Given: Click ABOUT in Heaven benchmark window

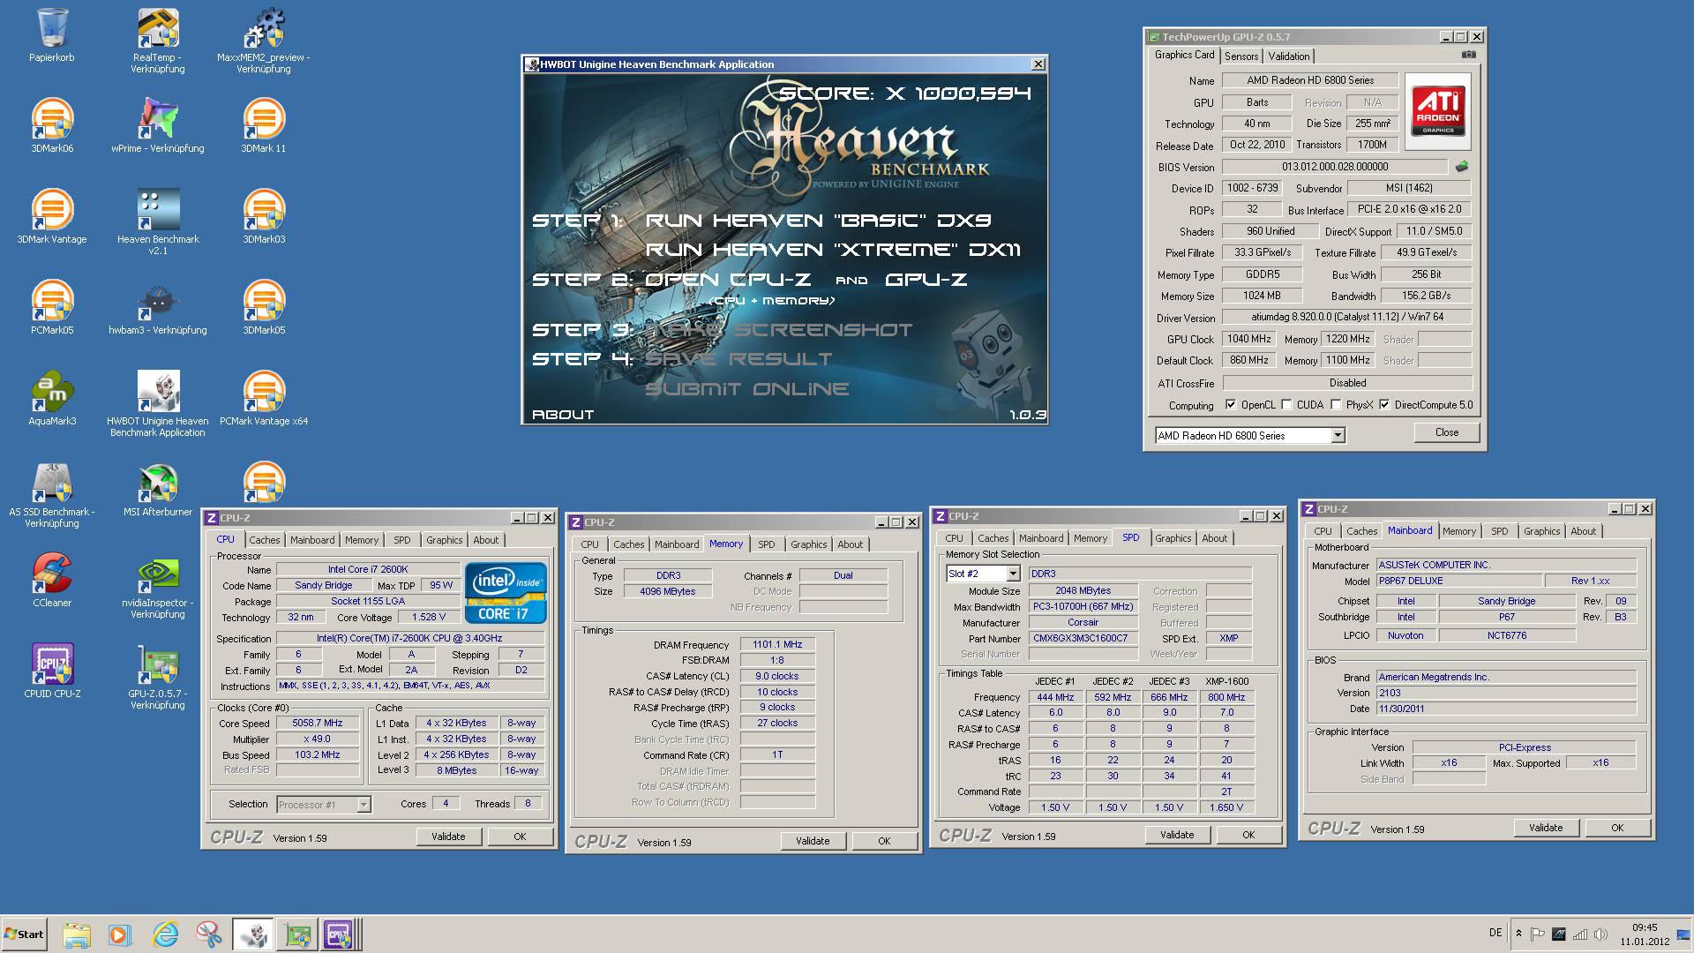Looking at the screenshot, I should point(563,414).
